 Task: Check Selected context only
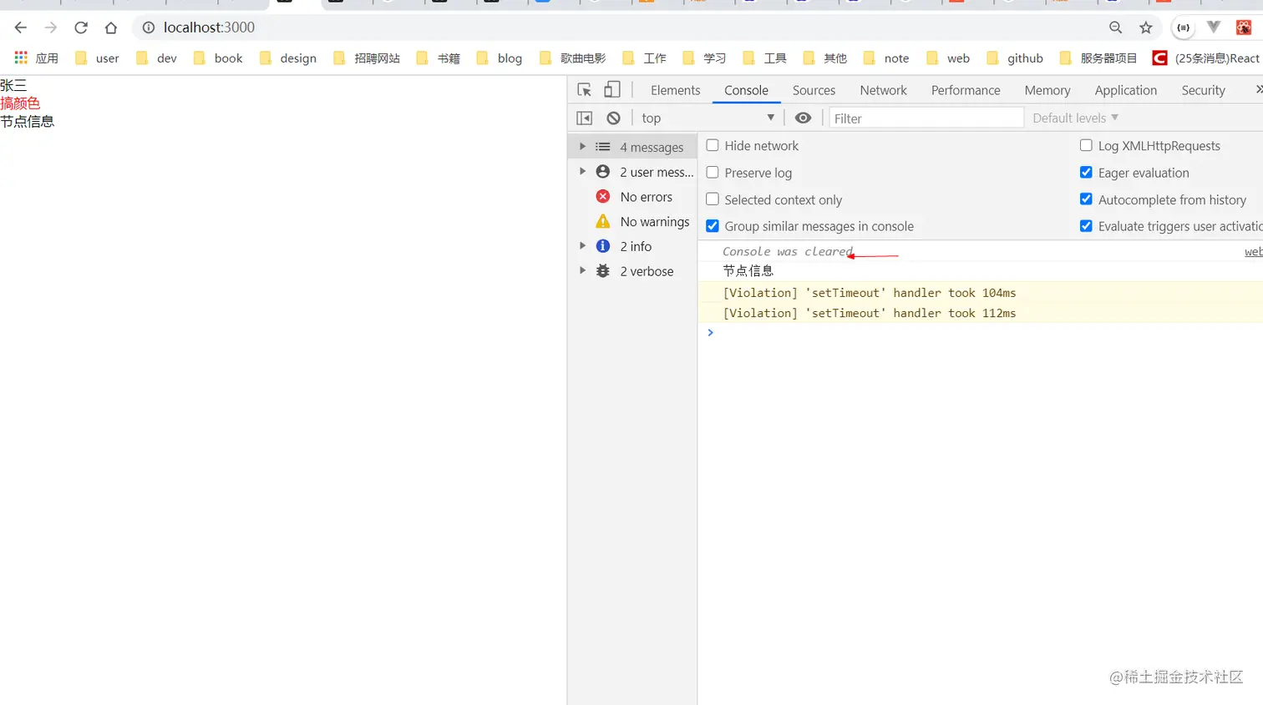pos(713,199)
